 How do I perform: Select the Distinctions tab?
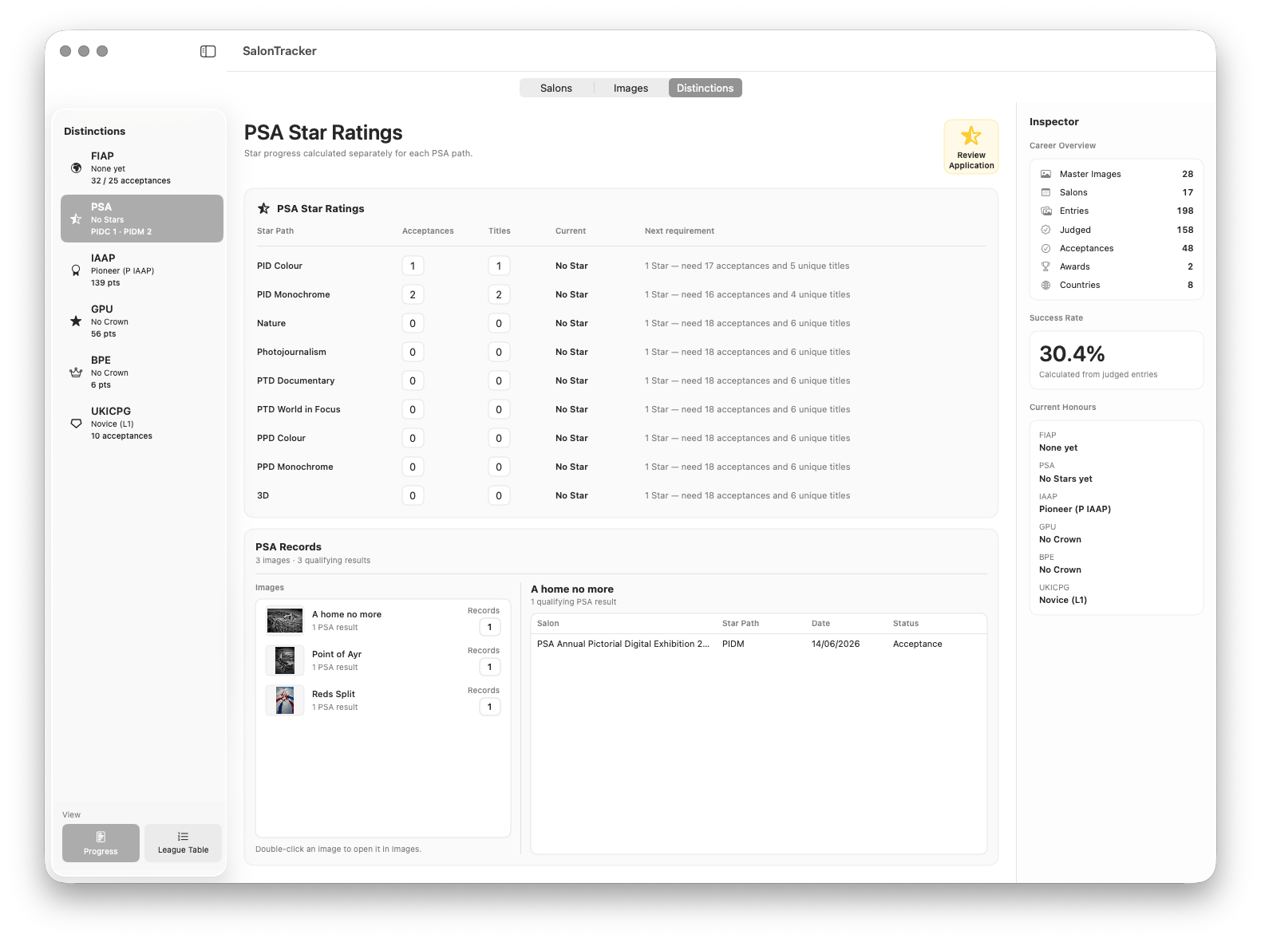coord(706,88)
